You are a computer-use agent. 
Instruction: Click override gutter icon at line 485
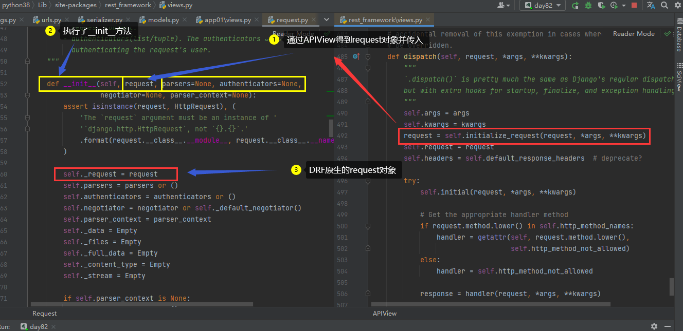point(355,56)
